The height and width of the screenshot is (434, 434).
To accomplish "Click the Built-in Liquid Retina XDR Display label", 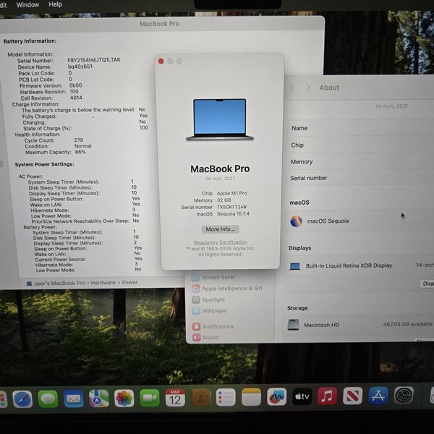I will [349, 265].
